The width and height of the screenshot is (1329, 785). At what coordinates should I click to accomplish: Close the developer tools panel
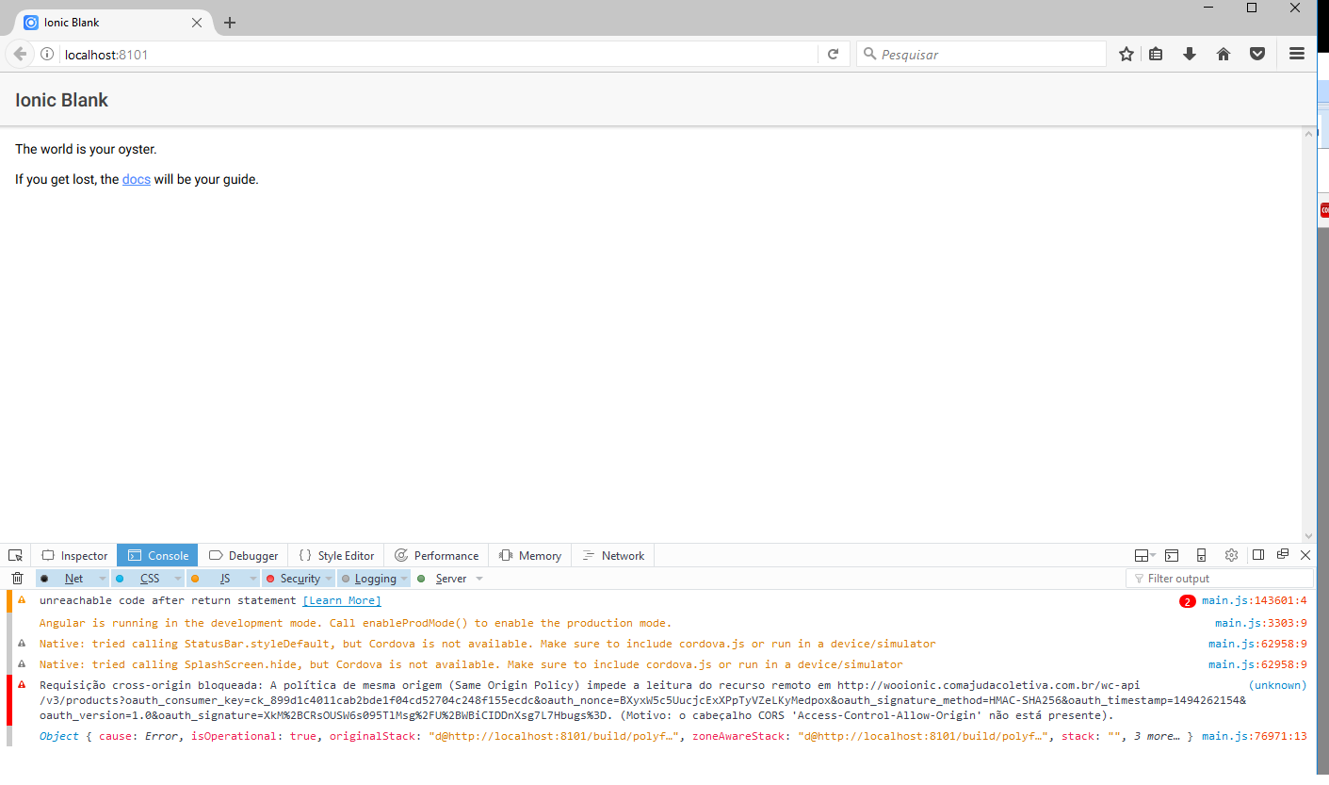1305,555
